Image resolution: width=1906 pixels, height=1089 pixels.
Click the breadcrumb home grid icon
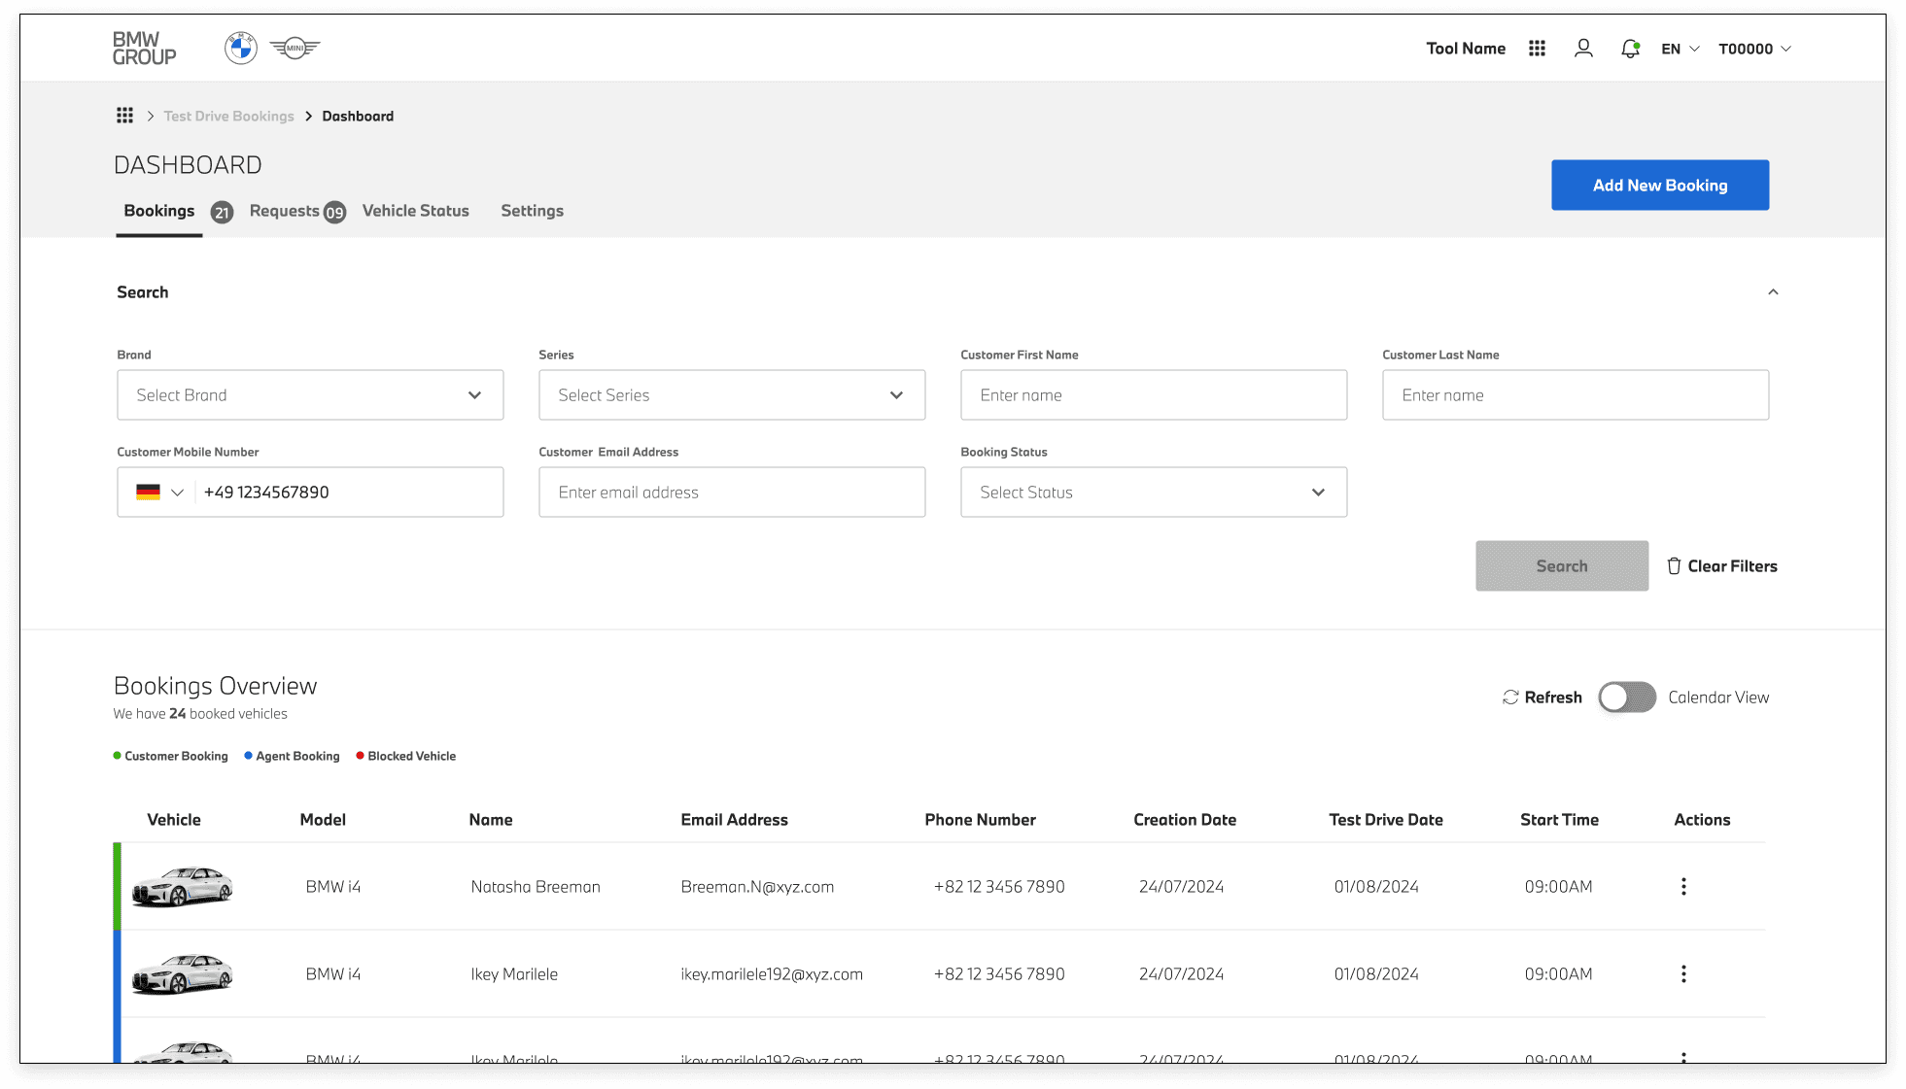(x=124, y=116)
